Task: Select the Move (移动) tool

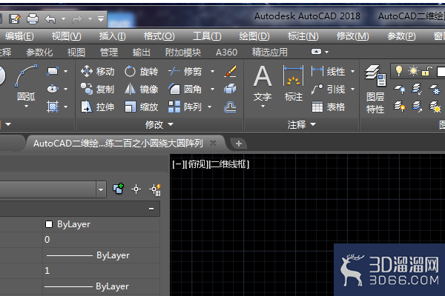Action: (97, 72)
